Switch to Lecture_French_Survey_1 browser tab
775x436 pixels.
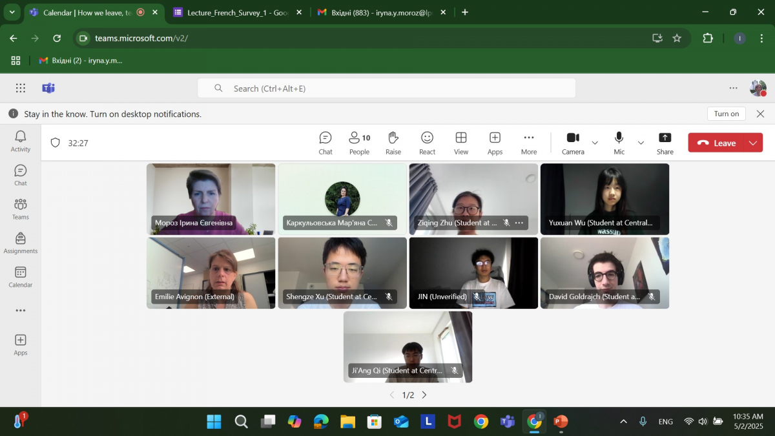[x=236, y=12]
